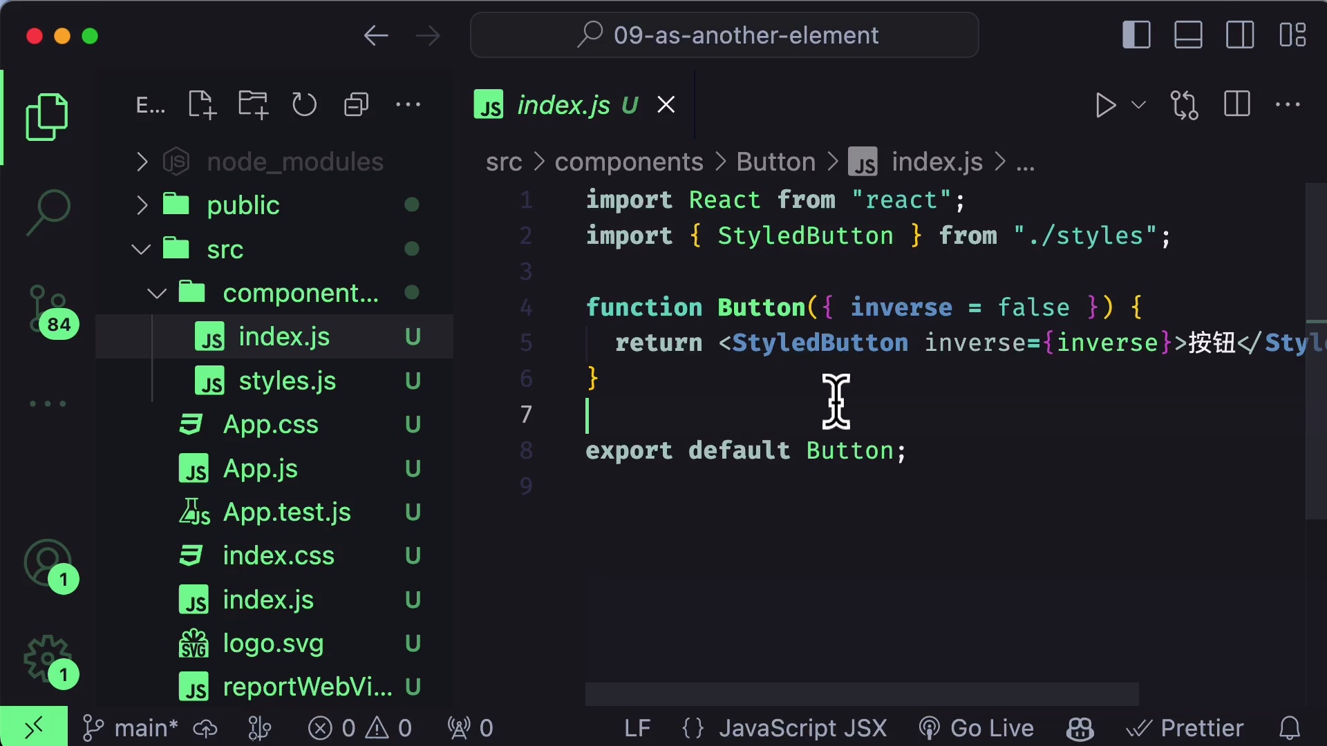1327x746 pixels.
Task: Click the New File icon in Explorer
Action: point(202,105)
